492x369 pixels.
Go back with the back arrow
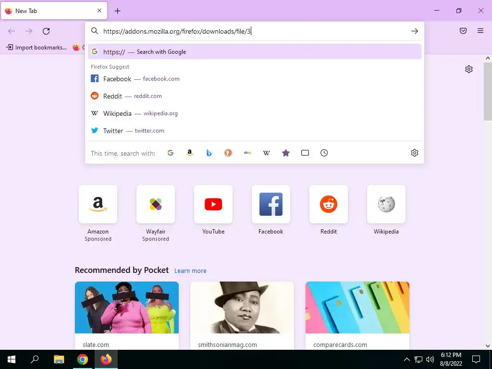tap(12, 31)
